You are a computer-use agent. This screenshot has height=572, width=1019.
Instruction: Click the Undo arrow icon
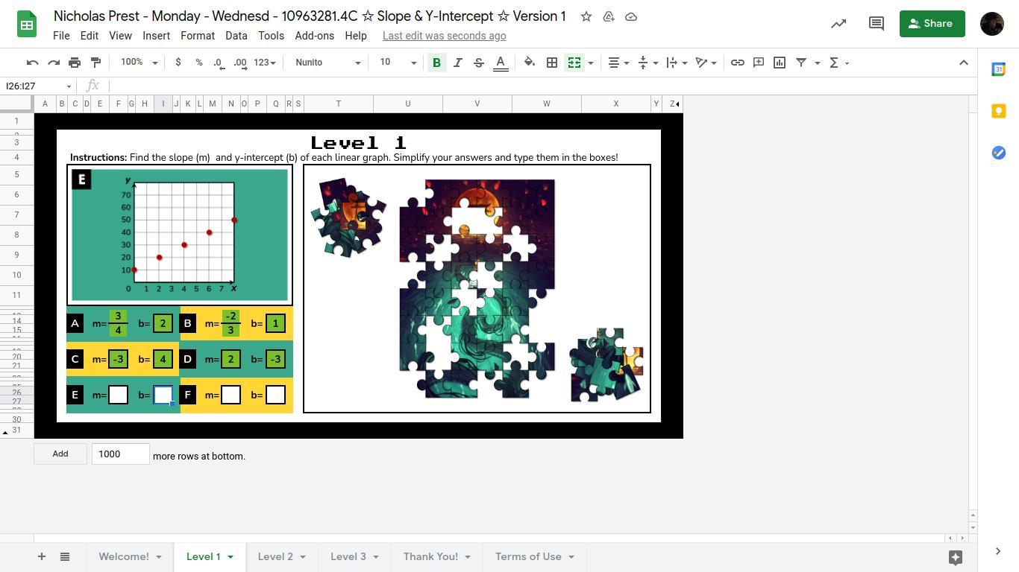[32, 63]
